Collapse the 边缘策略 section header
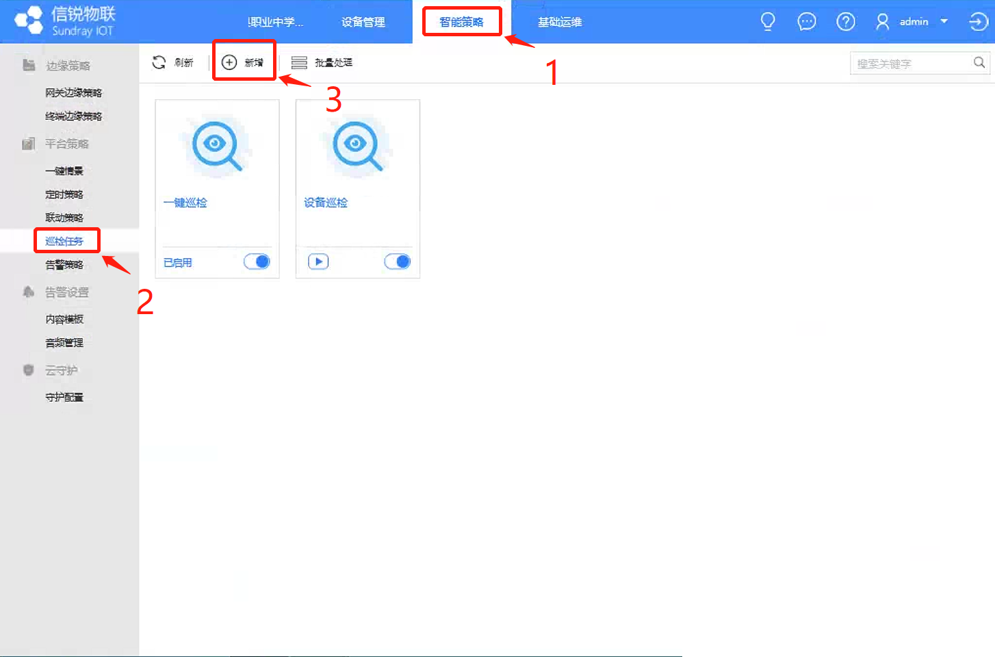The image size is (995, 657). (69, 65)
